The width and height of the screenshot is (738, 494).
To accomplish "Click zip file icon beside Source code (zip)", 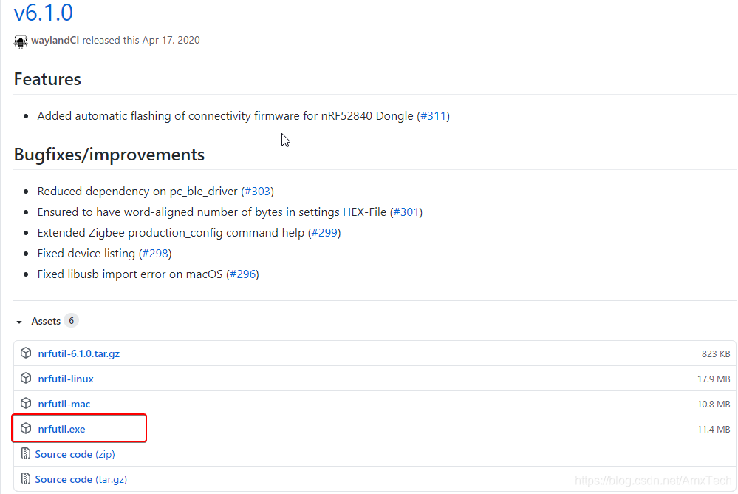I will [x=25, y=454].
